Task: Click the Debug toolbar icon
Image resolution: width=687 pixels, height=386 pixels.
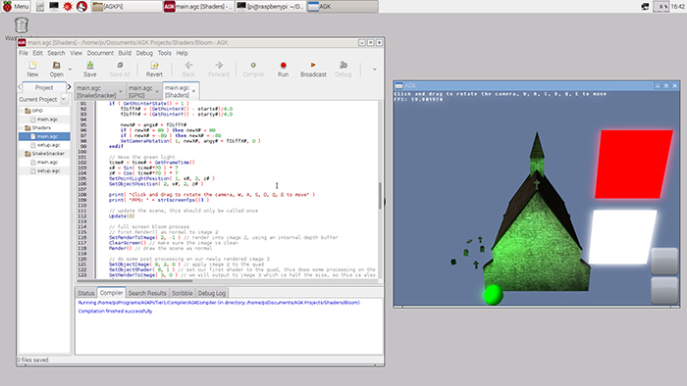Action: [x=343, y=69]
